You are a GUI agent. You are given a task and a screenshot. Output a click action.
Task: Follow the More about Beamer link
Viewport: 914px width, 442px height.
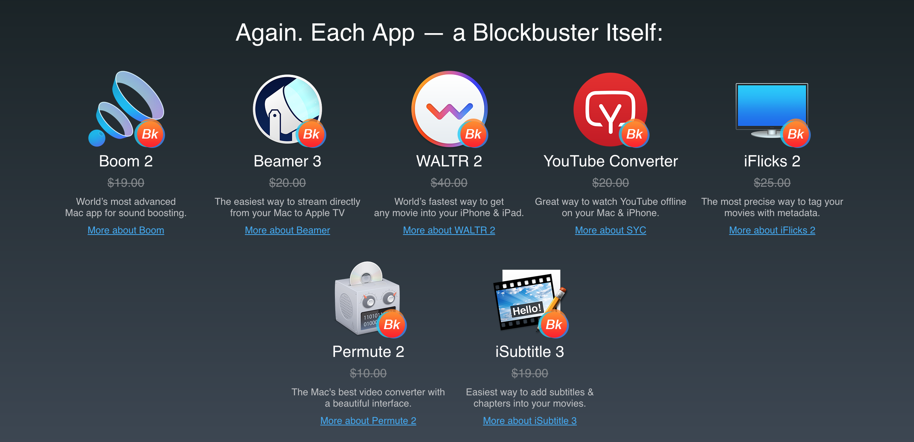coord(287,230)
